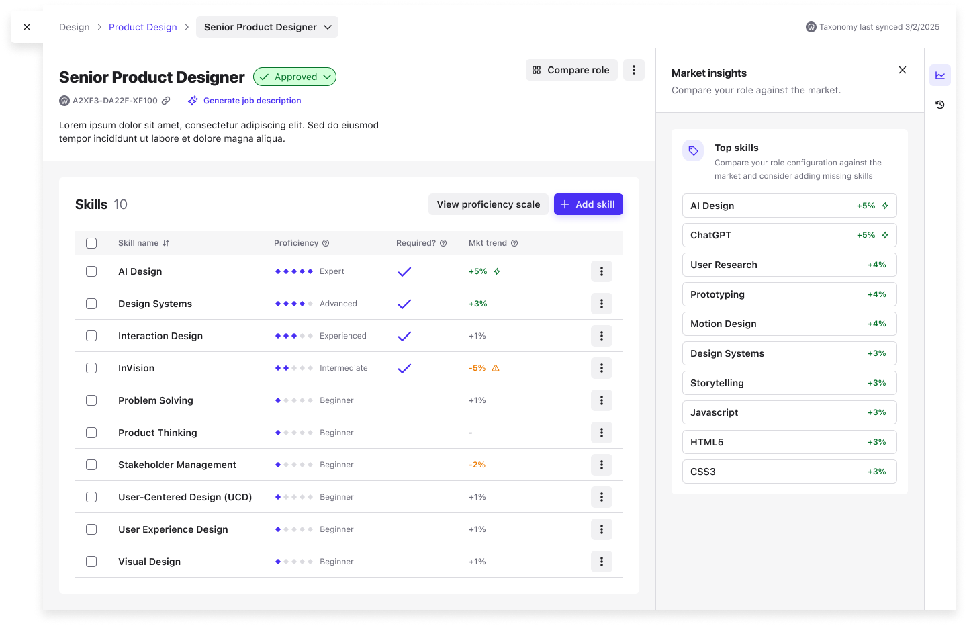The image size is (967, 626).
Task: Navigate to Design breadcrumb
Action: [x=75, y=27]
